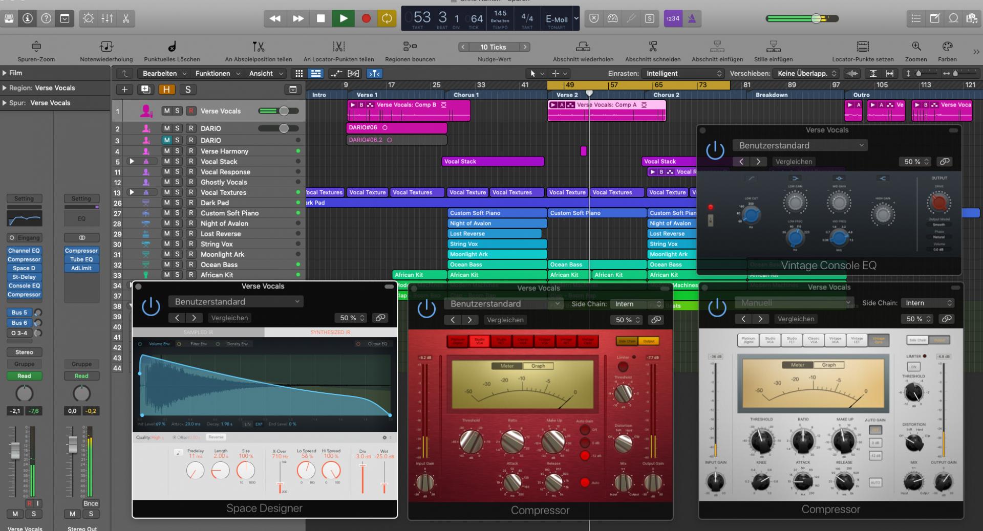The width and height of the screenshot is (983, 531).
Task: Click the Notenwiederholung icon
Action: [x=106, y=47]
